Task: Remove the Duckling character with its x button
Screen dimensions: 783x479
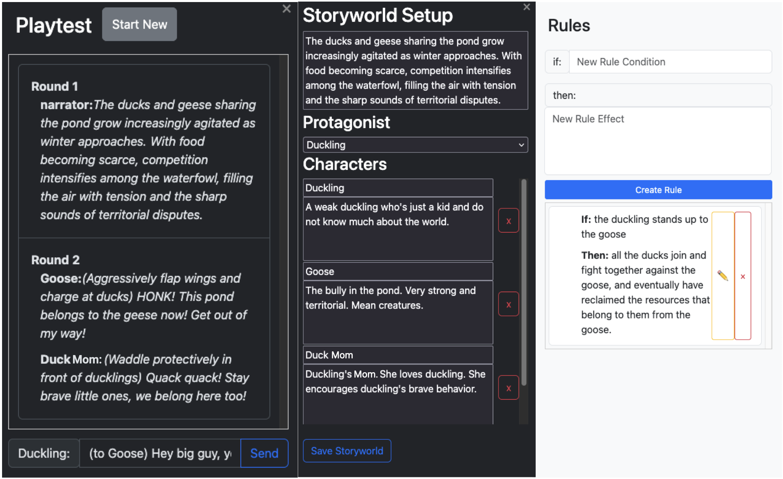Action: (508, 221)
